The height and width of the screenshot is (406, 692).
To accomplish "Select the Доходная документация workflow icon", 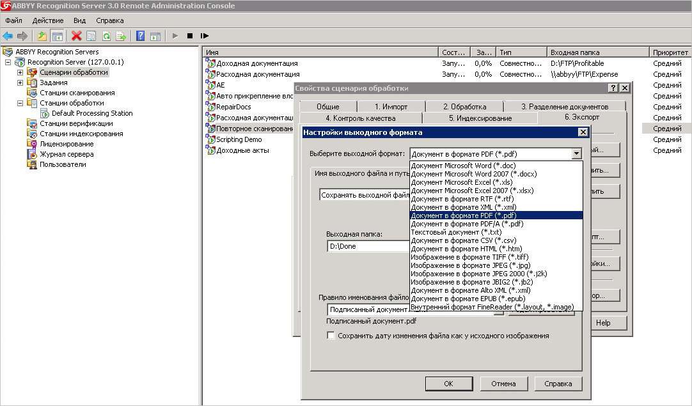I will 210,63.
